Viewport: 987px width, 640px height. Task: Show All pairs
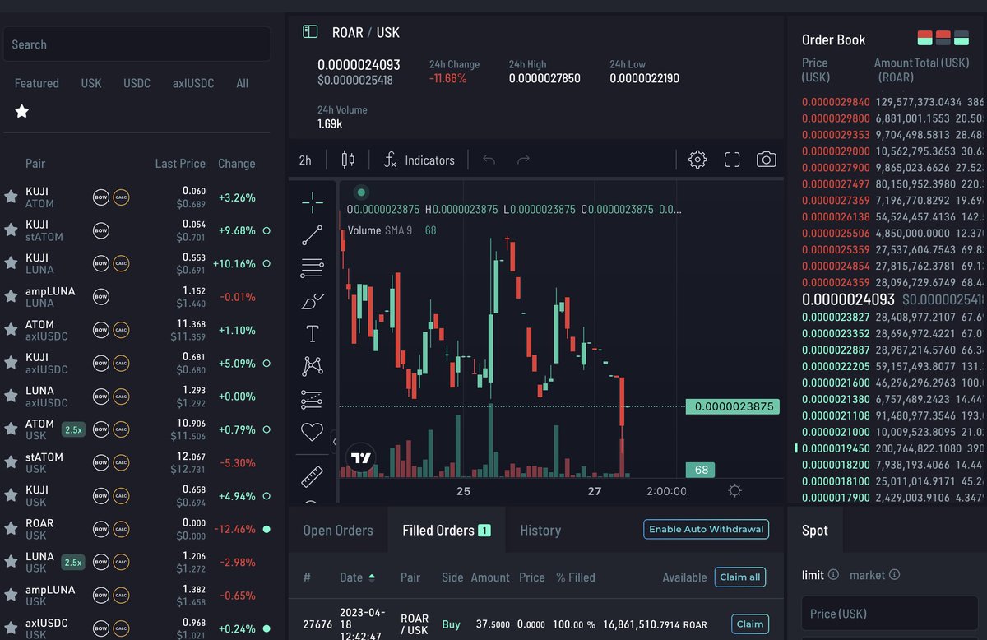pos(242,83)
